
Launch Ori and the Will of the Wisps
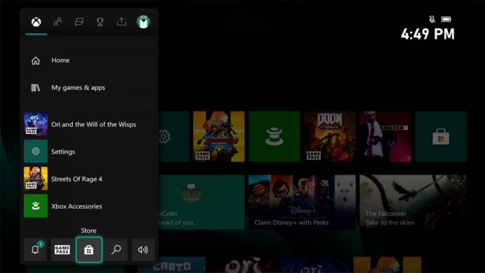click(x=93, y=124)
